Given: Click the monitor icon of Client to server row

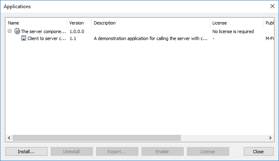Looking at the screenshot, I should tap(24, 38).
